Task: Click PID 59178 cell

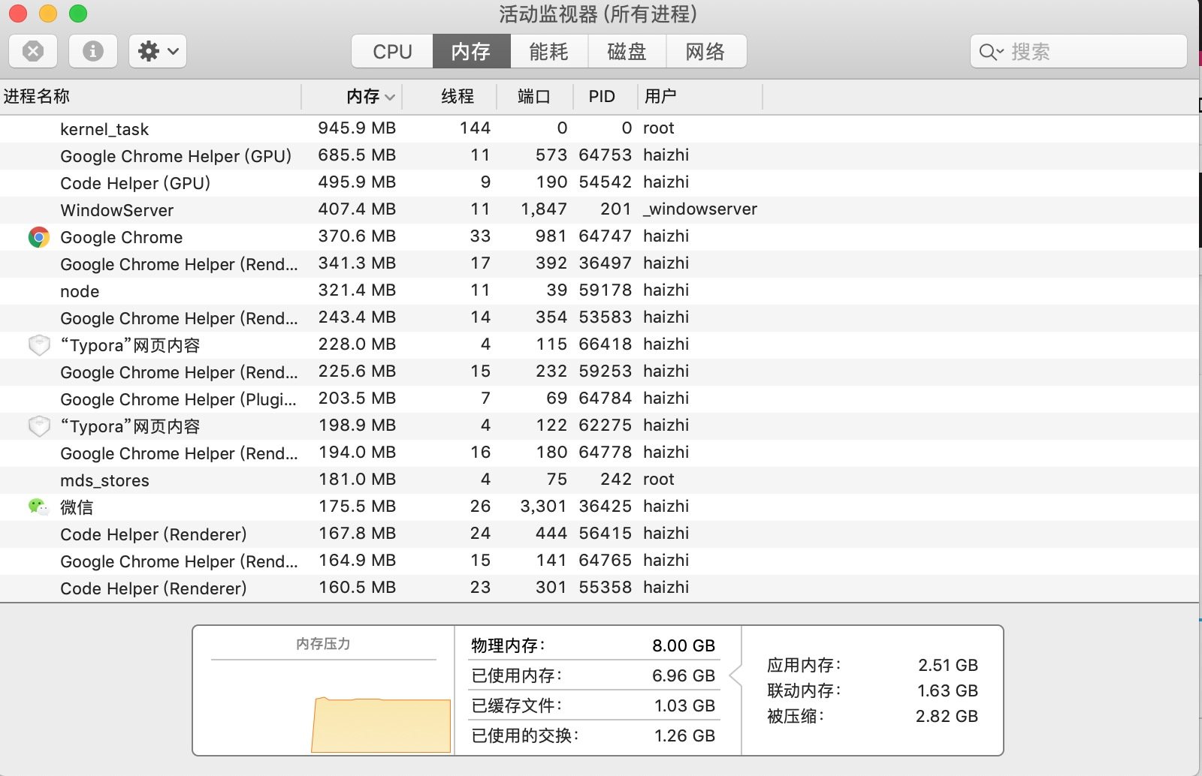Action: tap(606, 290)
